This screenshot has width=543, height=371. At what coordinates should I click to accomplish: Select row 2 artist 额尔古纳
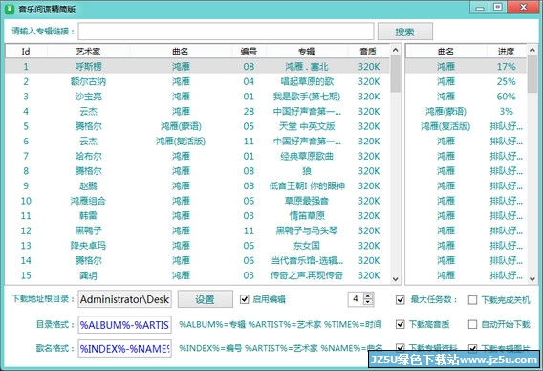tap(88, 81)
